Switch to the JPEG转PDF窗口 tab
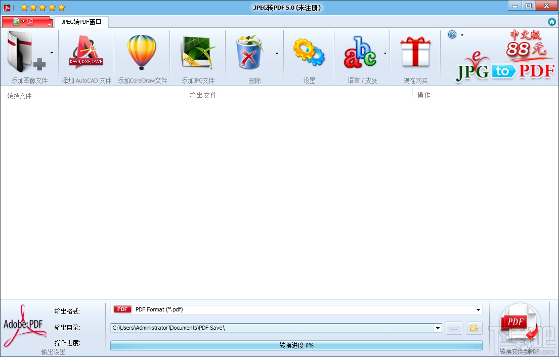This screenshot has width=559, height=357. coord(81,22)
